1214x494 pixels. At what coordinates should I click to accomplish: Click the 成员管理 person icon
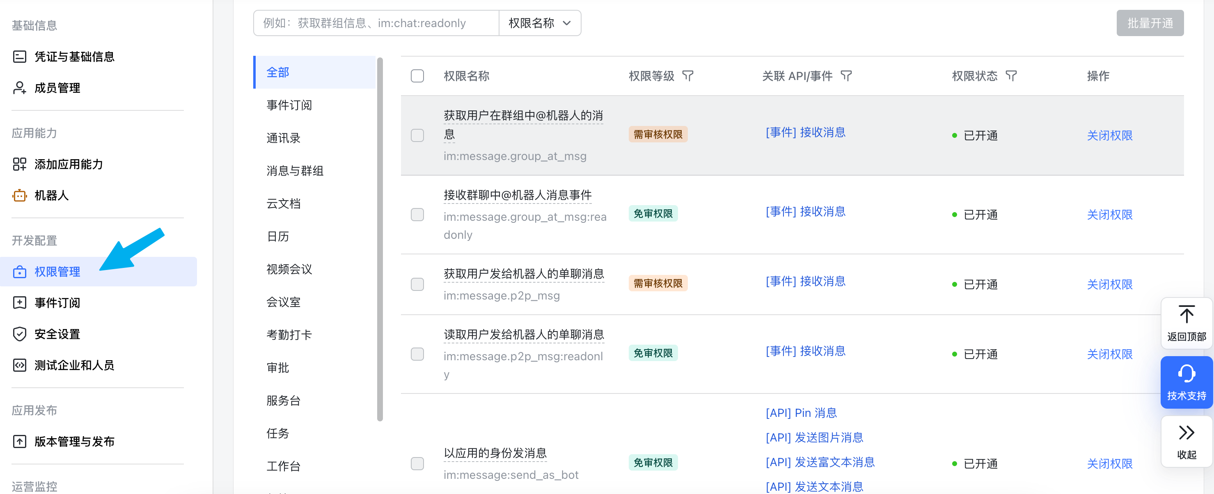tap(19, 87)
